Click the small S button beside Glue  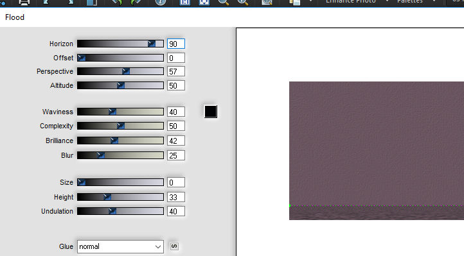click(x=174, y=246)
